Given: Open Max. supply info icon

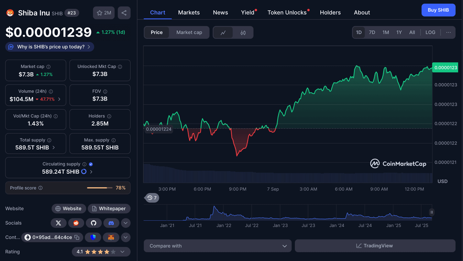Looking at the screenshot, I should [x=114, y=140].
